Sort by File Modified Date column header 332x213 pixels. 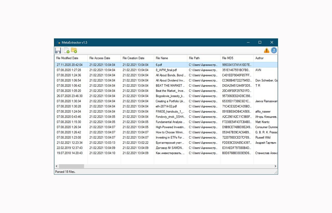[71, 58]
